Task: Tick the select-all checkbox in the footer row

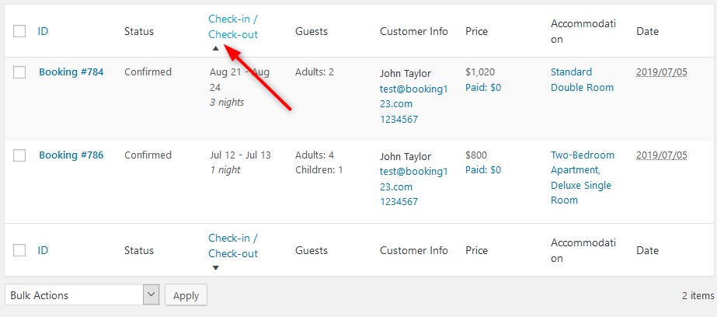Action: click(19, 250)
